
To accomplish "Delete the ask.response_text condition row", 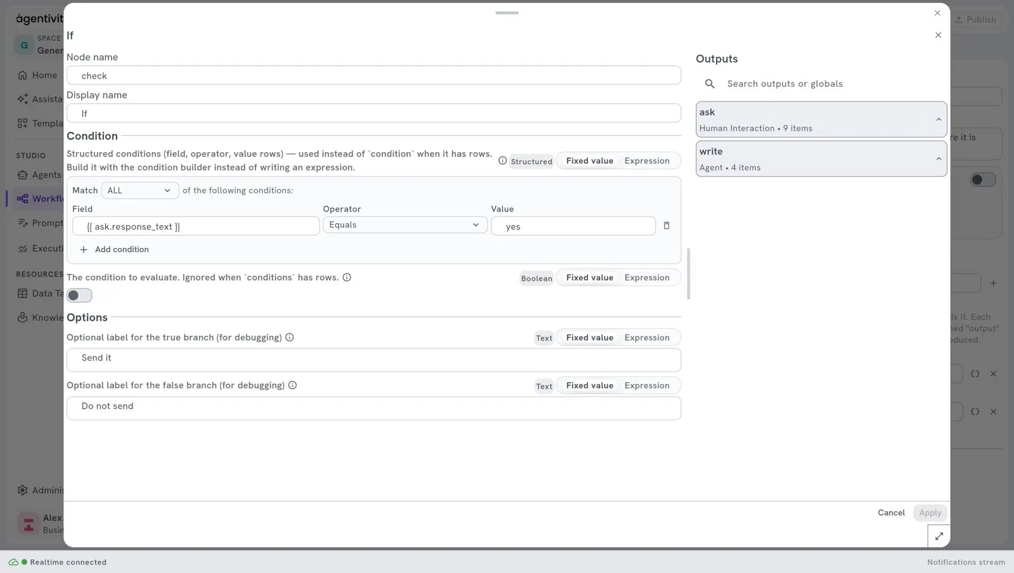I will tap(666, 226).
